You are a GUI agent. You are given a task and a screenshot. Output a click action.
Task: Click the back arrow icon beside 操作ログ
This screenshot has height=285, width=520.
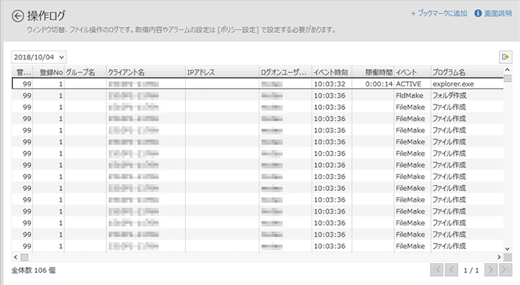(18, 16)
